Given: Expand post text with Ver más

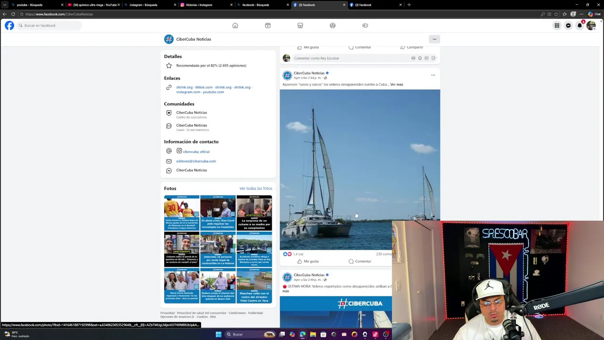Looking at the screenshot, I should (x=396, y=85).
